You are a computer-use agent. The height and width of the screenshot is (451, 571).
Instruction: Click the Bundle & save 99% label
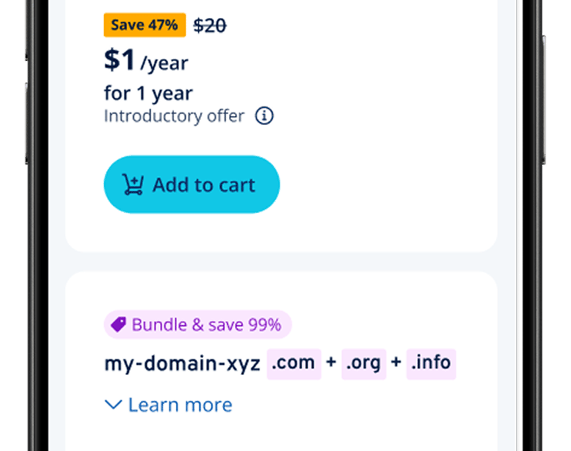[x=206, y=324]
